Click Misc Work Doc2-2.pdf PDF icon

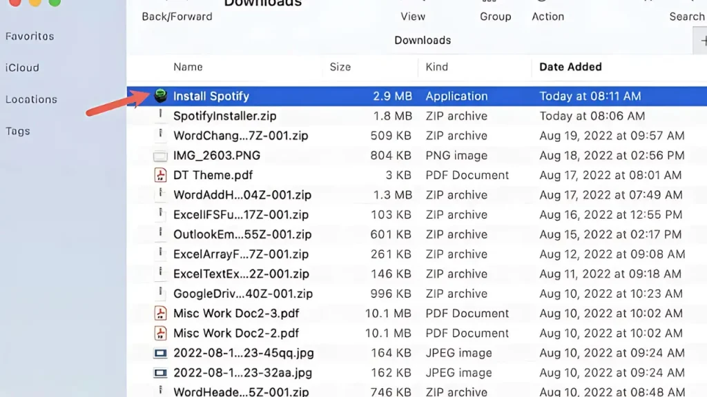160,333
